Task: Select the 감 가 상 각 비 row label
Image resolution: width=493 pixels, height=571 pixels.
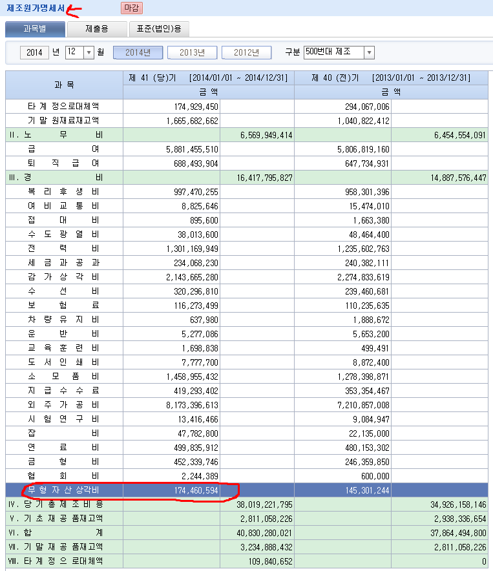Action: [x=63, y=276]
